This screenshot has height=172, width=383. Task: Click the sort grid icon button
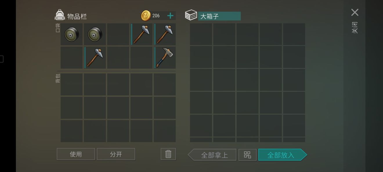coord(247,155)
